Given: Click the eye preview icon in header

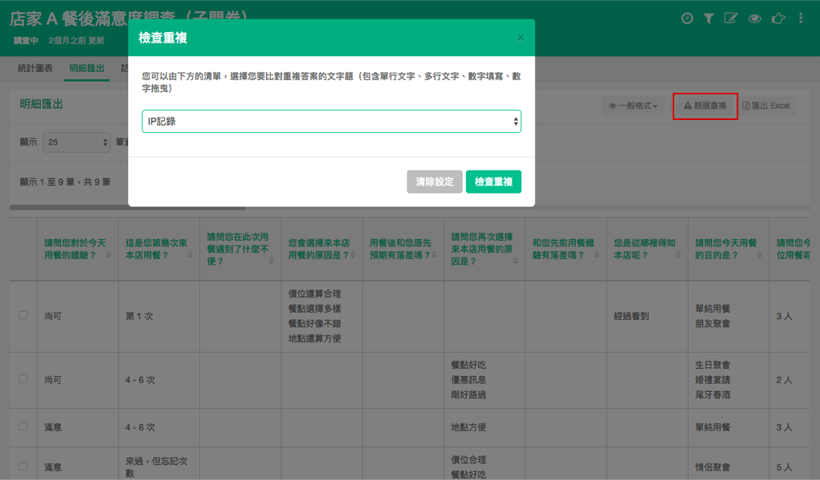Looking at the screenshot, I should coord(754,18).
